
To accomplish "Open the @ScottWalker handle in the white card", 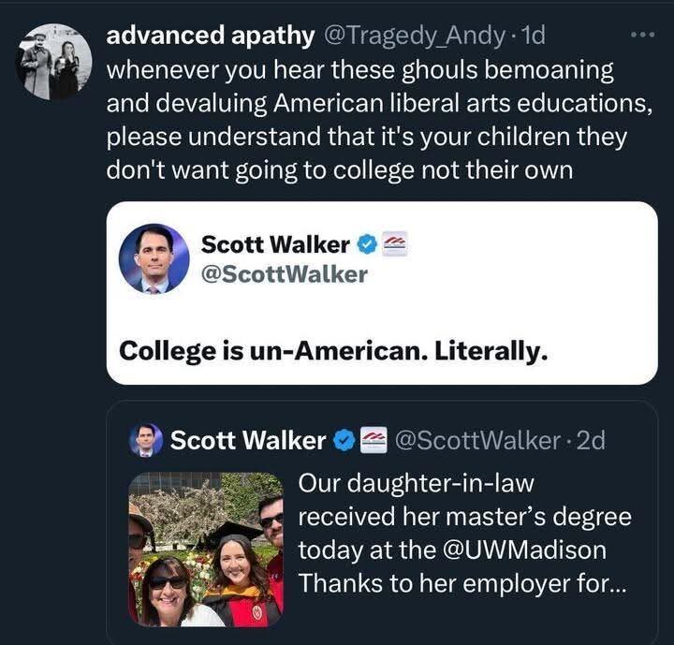I will [x=285, y=274].
